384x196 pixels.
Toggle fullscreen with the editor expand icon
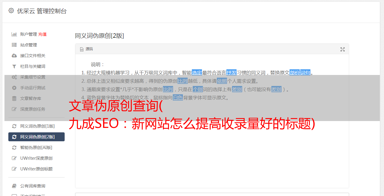pyautogui.click(x=343, y=49)
